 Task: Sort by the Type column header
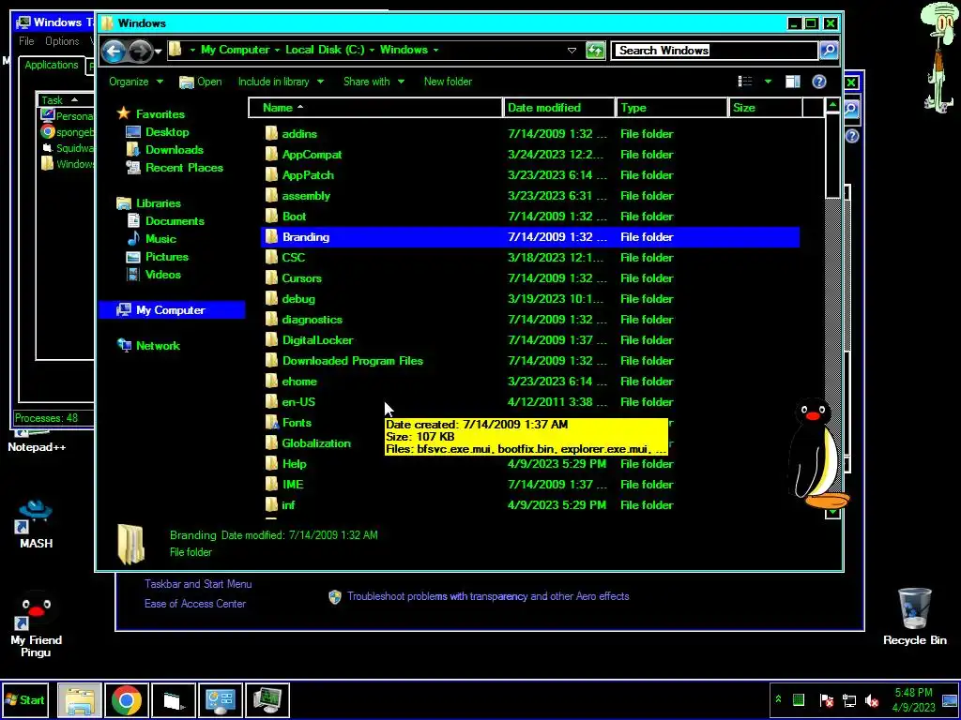point(672,108)
